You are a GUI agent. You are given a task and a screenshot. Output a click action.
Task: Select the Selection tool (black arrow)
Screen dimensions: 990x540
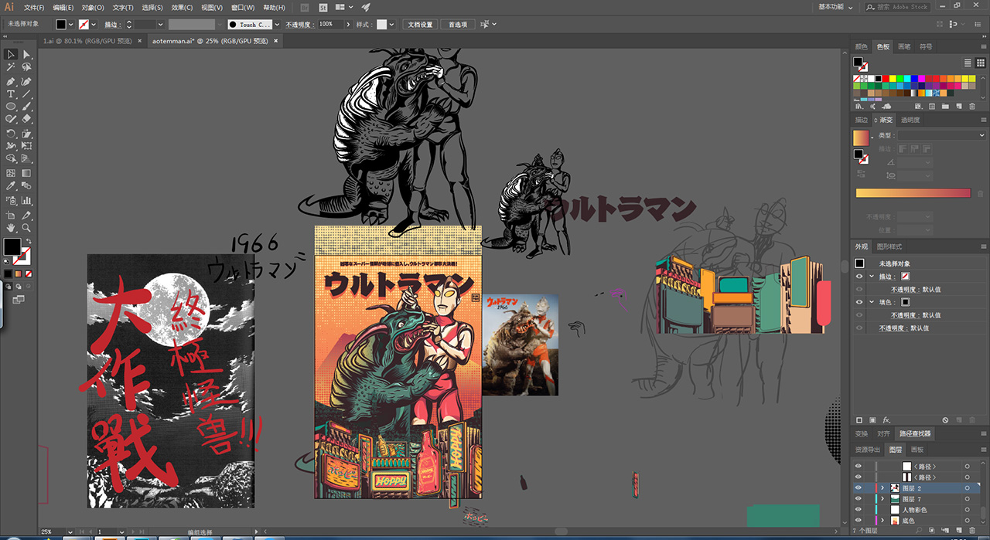coord(11,54)
